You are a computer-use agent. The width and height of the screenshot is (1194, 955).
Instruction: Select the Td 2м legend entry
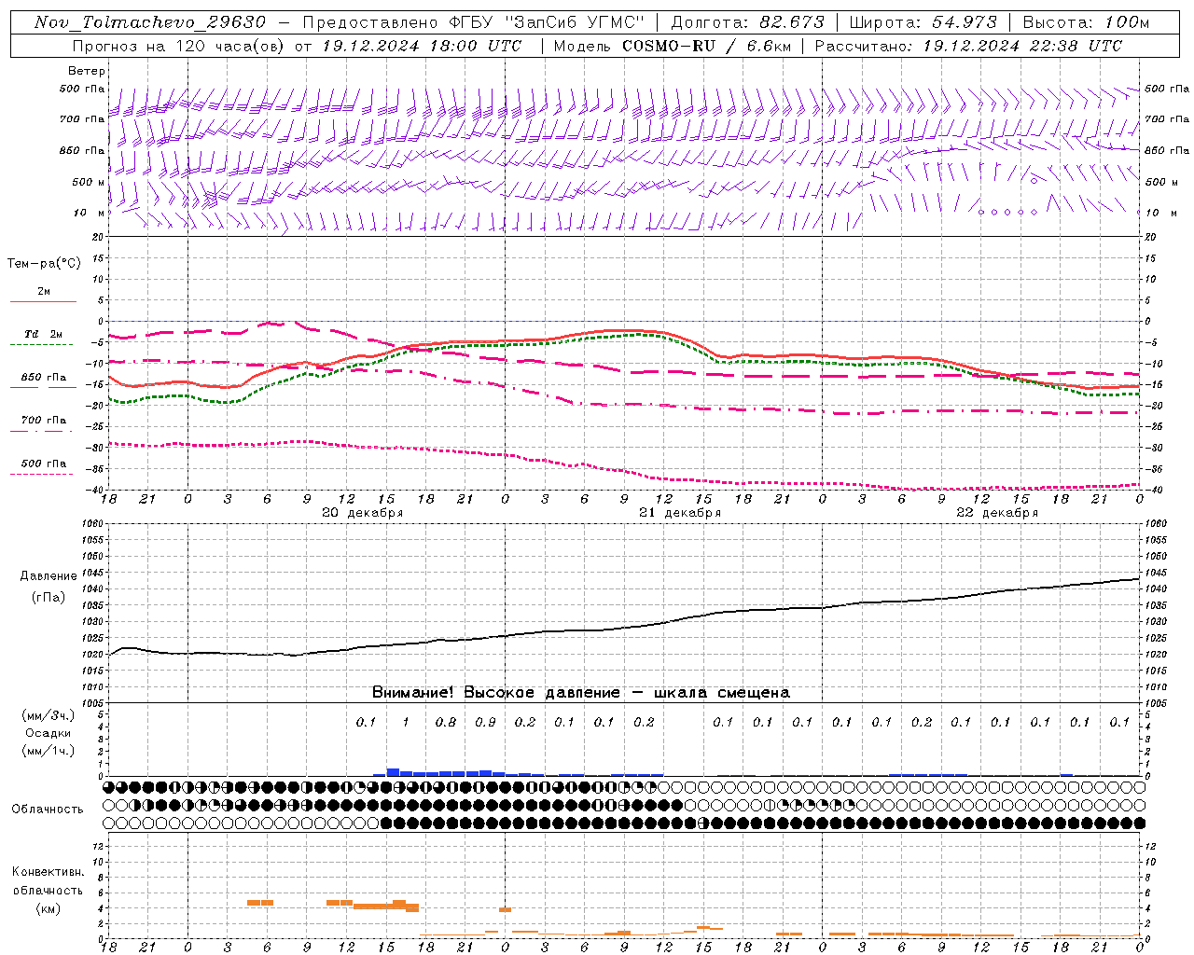[44, 334]
